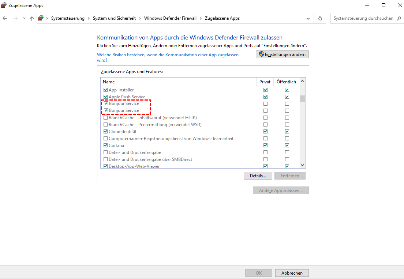This screenshot has height=279, width=404.
Task: Enable BranchCache Inhaltsabruf checkbox
Action: click(x=105, y=118)
